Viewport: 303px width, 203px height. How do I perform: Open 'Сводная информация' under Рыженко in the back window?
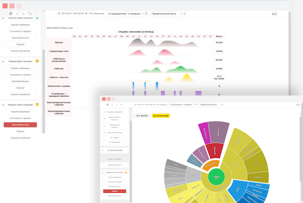click(21, 112)
